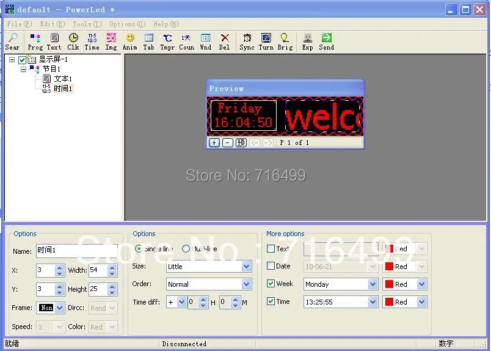
Task: Delete selected item using Del icon
Action: point(224,41)
